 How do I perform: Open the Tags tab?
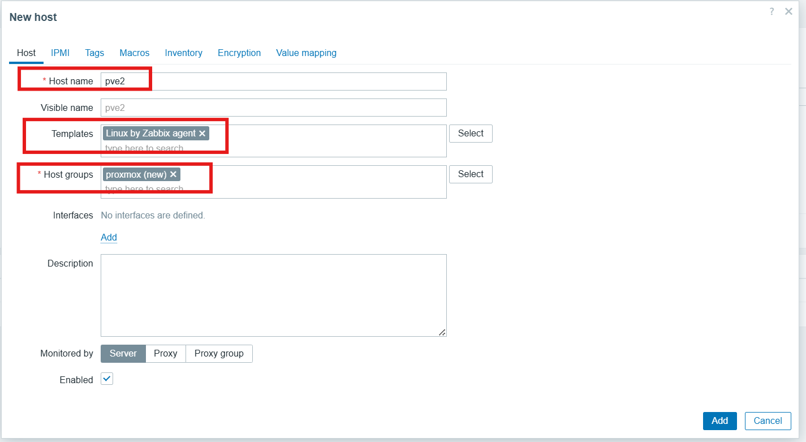[94, 53]
